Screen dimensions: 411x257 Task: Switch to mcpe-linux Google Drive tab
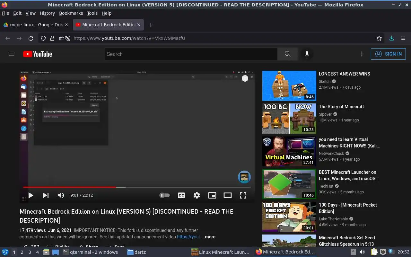(x=36, y=25)
